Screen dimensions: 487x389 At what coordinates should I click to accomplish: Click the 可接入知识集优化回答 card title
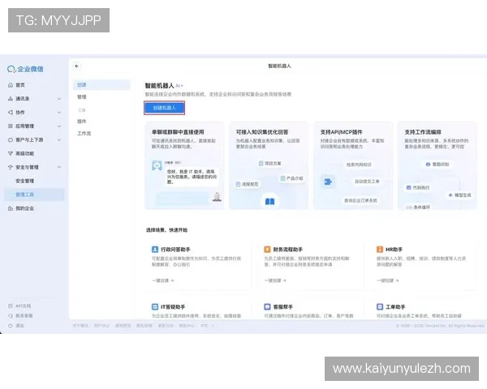262,132
